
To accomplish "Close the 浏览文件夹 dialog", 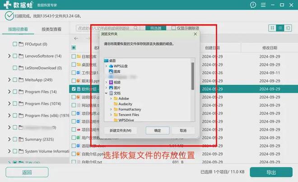I will coord(196,34).
